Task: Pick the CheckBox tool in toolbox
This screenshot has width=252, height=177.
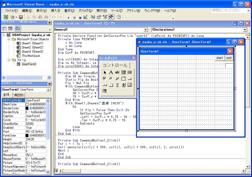Action: coord(105,79)
